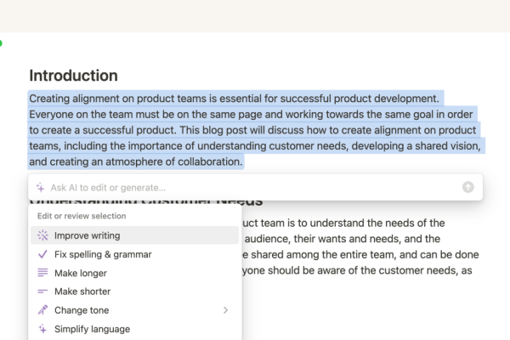This screenshot has height=340, width=510.
Task: Click the sparkle icon beside Simplify language
Action: coord(42,329)
